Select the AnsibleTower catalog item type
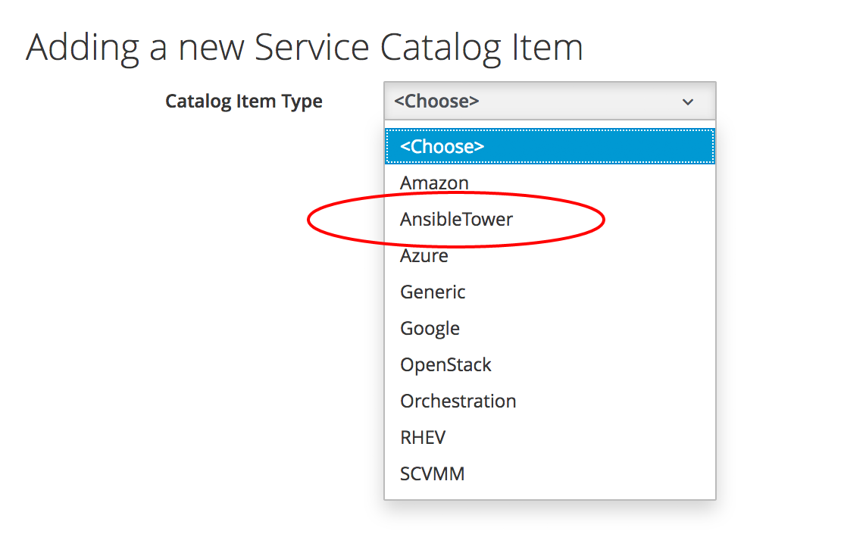844x553 pixels. (x=456, y=220)
